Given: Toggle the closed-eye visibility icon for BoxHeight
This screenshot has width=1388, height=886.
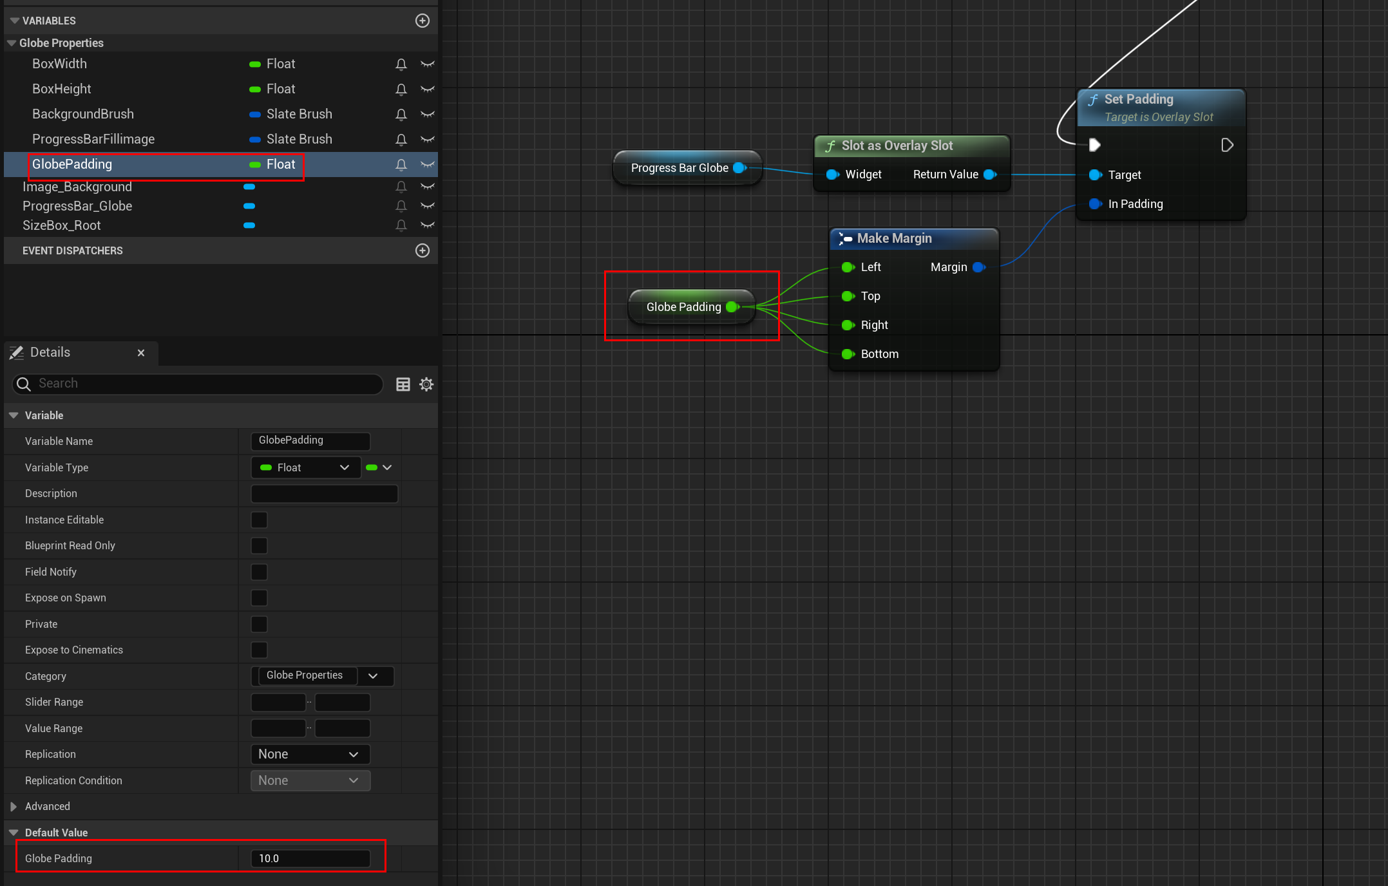Looking at the screenshot, I should [427, 89].
